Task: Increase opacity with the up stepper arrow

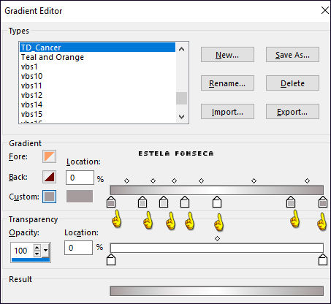Action: (37, 248)
